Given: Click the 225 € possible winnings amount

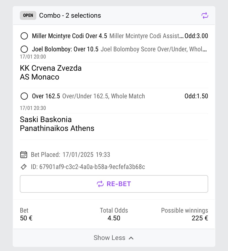Looking at the screenshot, I should [x=200, y=218].
